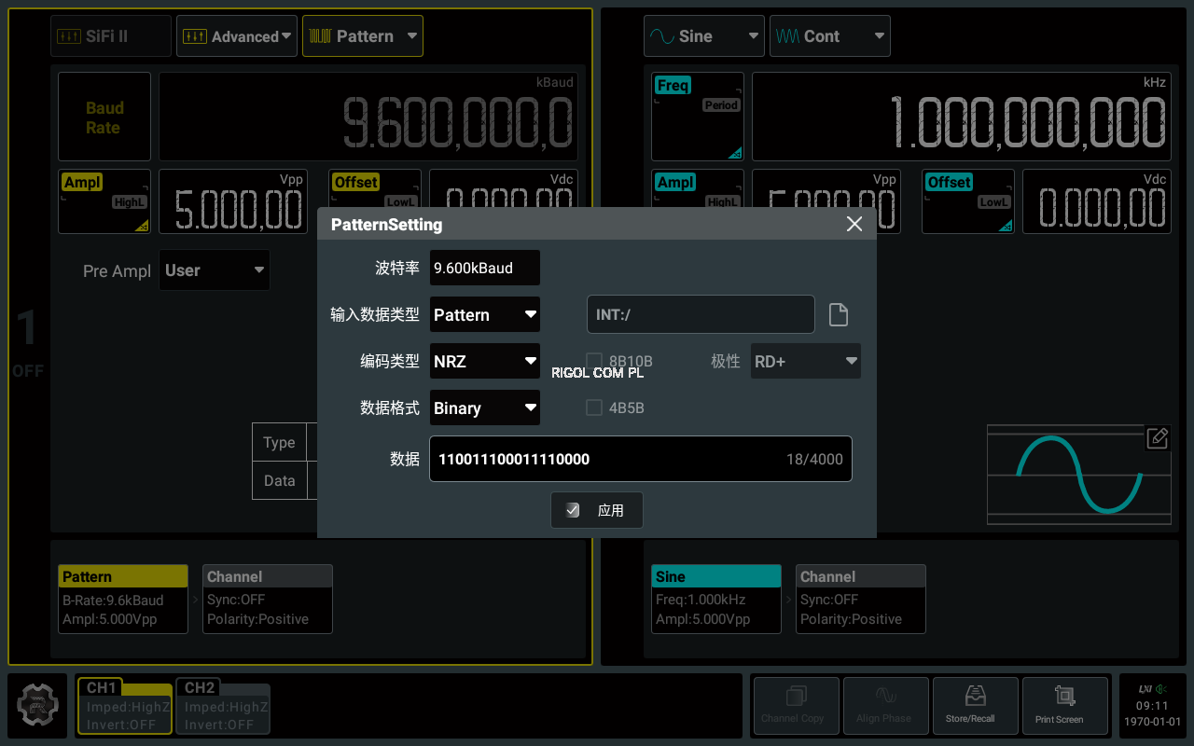1194x746 pixels.
Task: Click the file browse icon beside INT:/
Action: (x=839, y=315)
